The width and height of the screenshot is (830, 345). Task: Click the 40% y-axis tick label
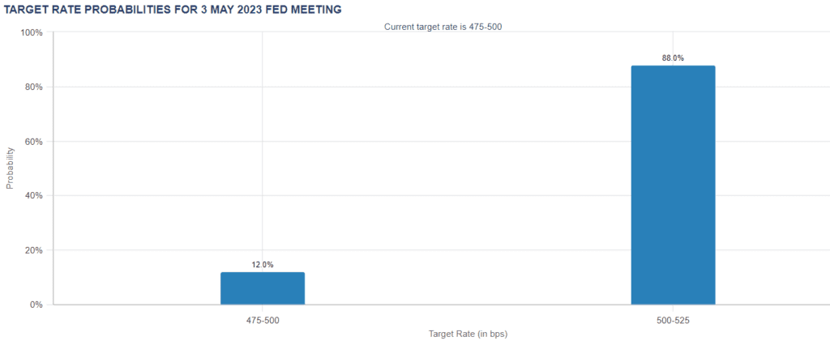tap(34, 196)
